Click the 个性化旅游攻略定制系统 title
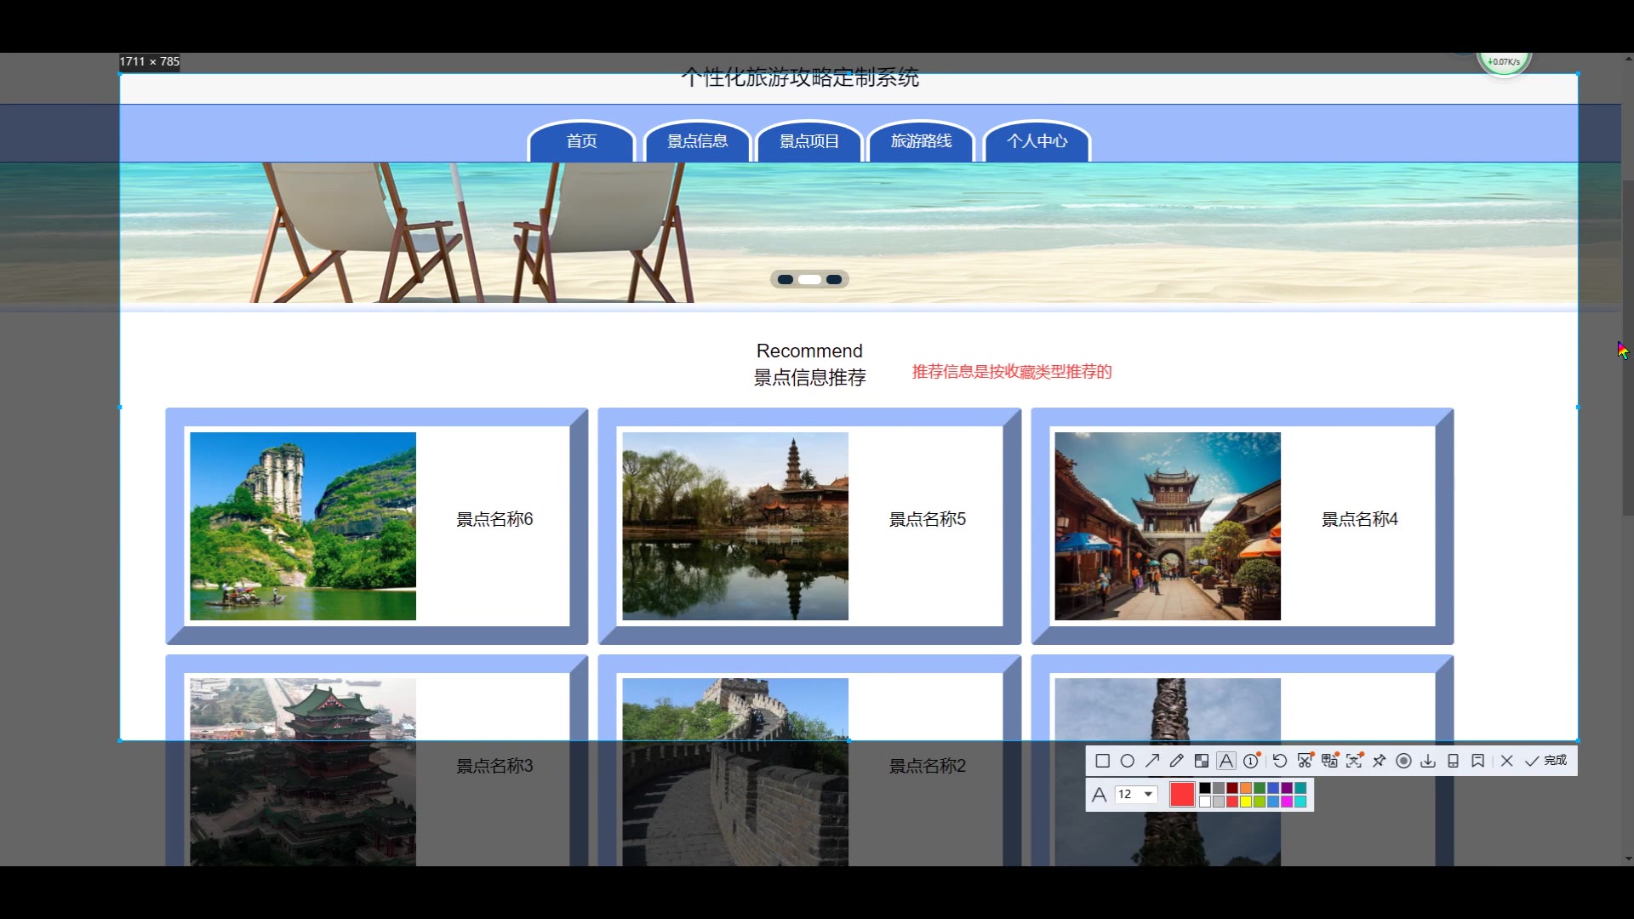Viewport: 1634px width, 919px height. coord(800,77)
